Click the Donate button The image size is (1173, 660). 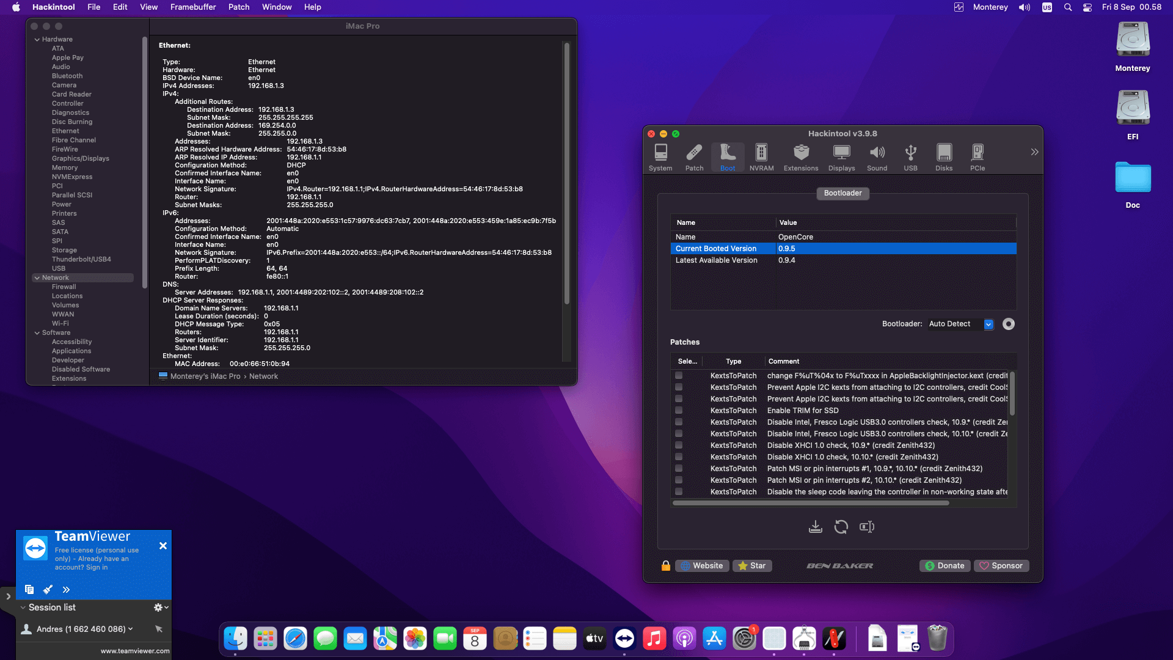coord(945,566)
